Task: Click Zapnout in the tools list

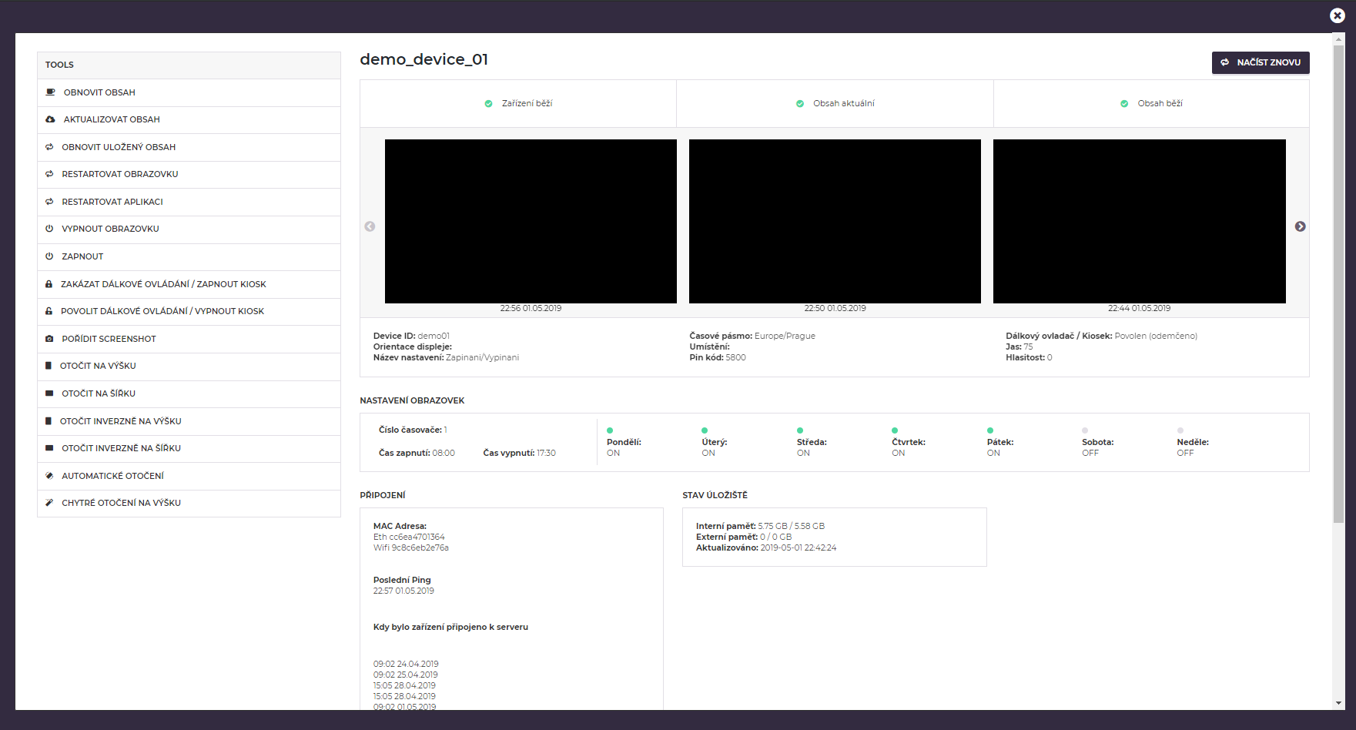Action: click(189, 256)
